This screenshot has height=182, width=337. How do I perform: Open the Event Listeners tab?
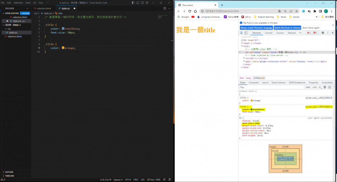[x=278, y=83]
